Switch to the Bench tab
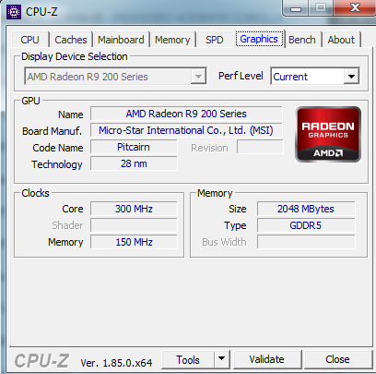376x374 pixels. (302, 40)
